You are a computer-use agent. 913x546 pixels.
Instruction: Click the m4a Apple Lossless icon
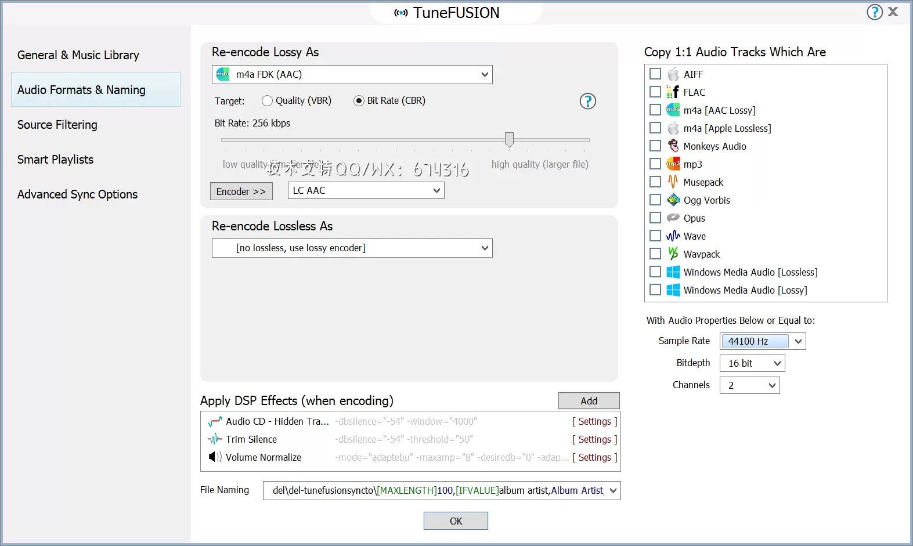click(673, 128)
